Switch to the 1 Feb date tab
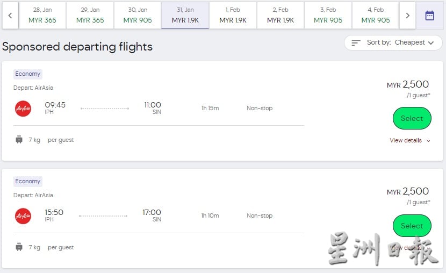This screenshot has width=446, height=273. [x=233, y=16]
